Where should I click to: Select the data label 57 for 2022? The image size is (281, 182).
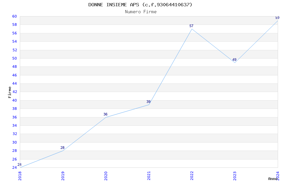point(191,26)
